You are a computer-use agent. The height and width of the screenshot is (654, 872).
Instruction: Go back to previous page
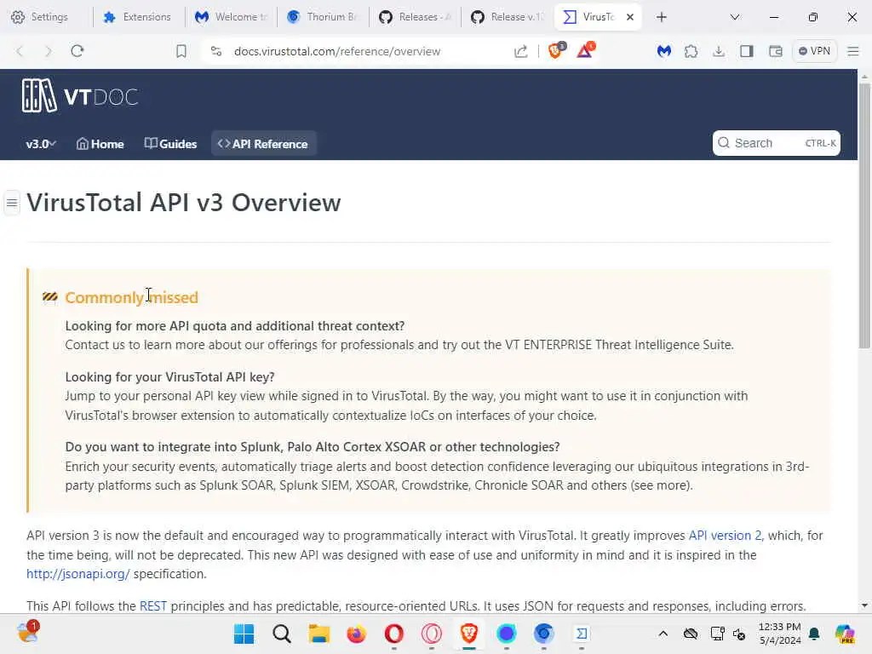[20, 51]
